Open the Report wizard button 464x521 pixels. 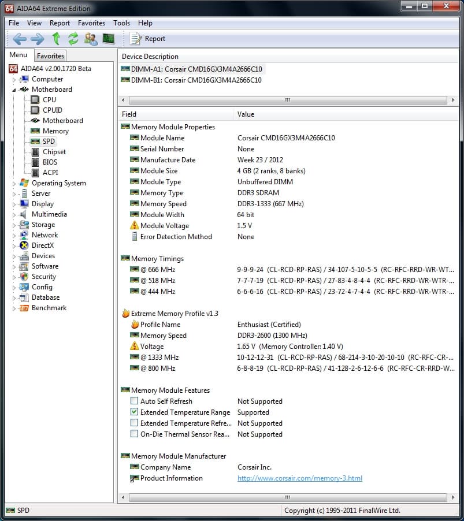click(x=147, y=39)
